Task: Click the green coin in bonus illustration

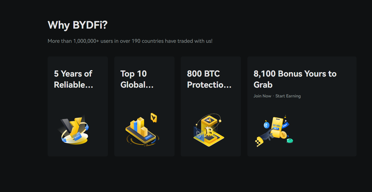Action: (290, 140)
